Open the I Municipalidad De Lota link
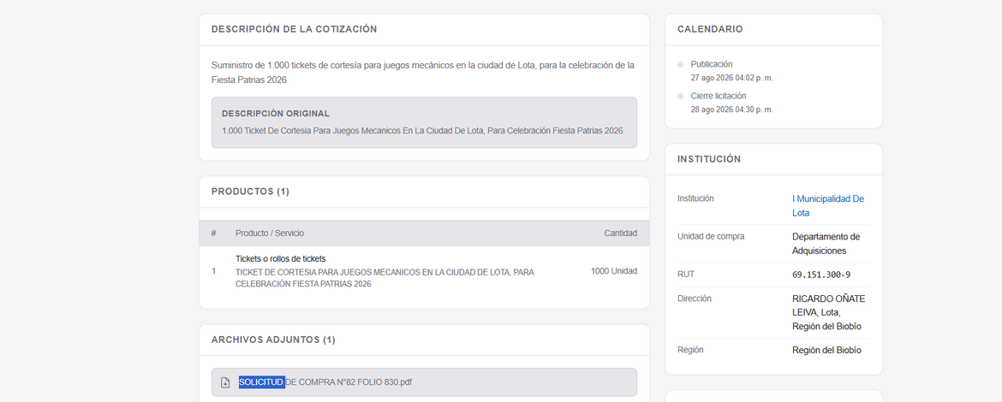This screenshot has height=402, width=1002. pyautogui.click(x=827, y=205)
